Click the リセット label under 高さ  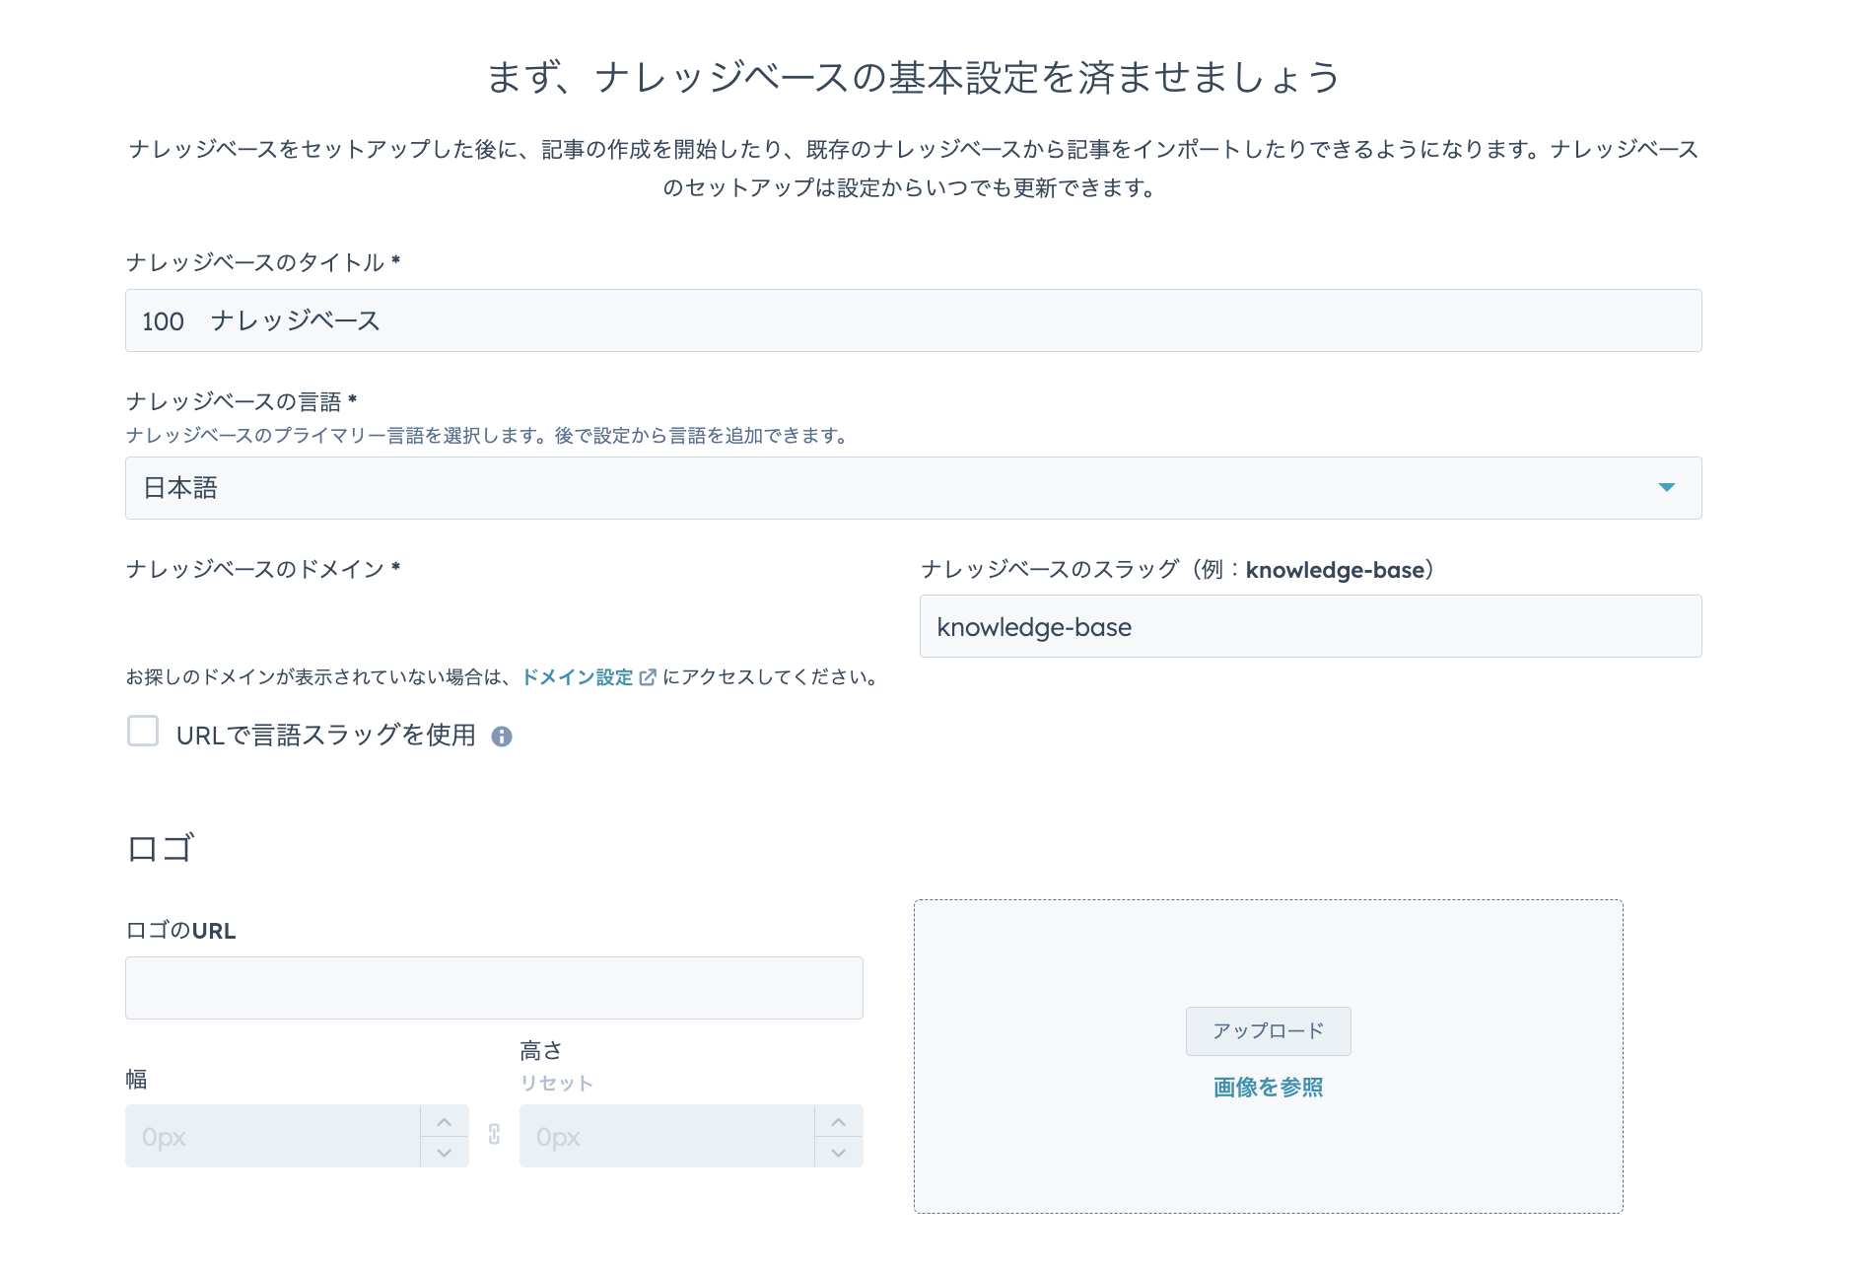[x=556, y=1082]
